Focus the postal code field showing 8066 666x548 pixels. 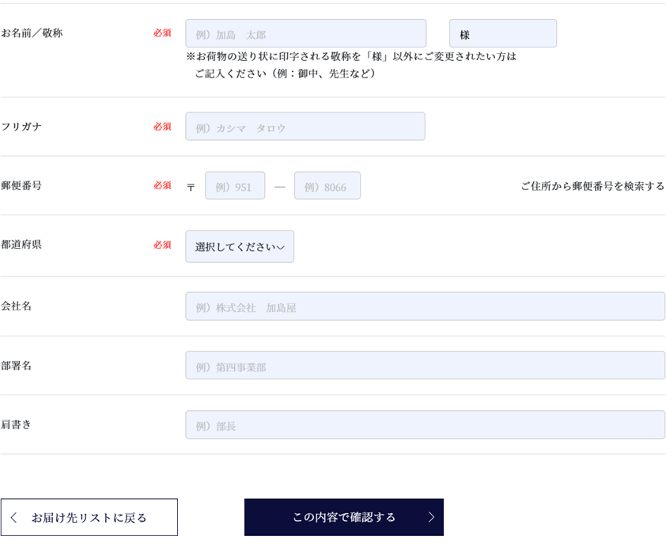(327, 185)
